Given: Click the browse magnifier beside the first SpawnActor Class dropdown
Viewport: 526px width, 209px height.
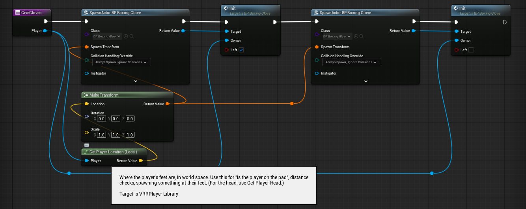Looking at the screenshot, I should pyautogui.click(x=132, y=36).
